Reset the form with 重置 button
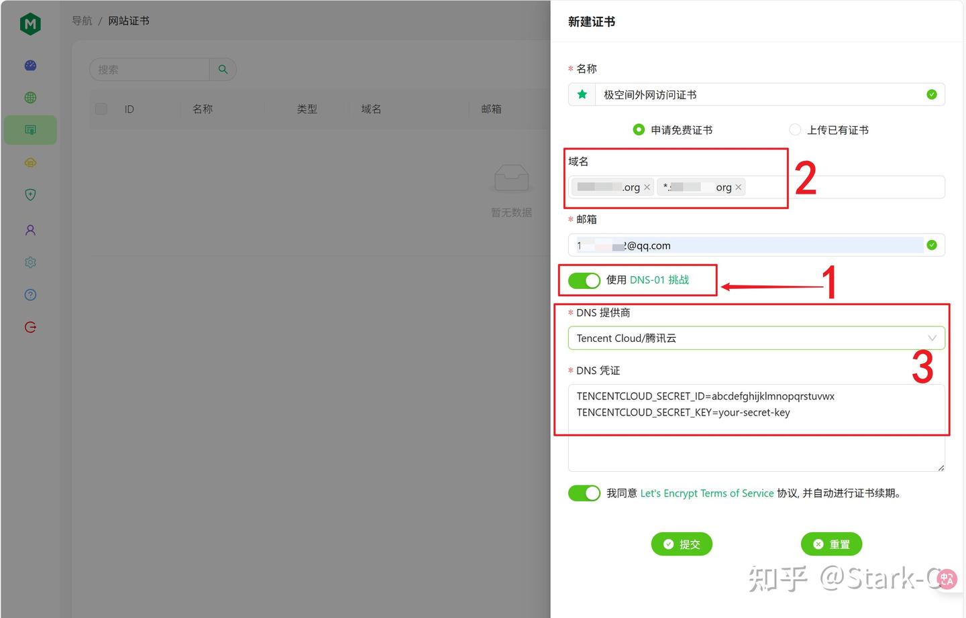 coord(831,544)
